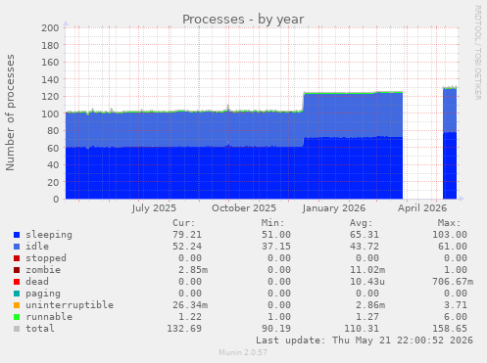This screenshot has height=363, width=487.
Task: Click the 'dead' legend label
Action: tap(37, 282)
